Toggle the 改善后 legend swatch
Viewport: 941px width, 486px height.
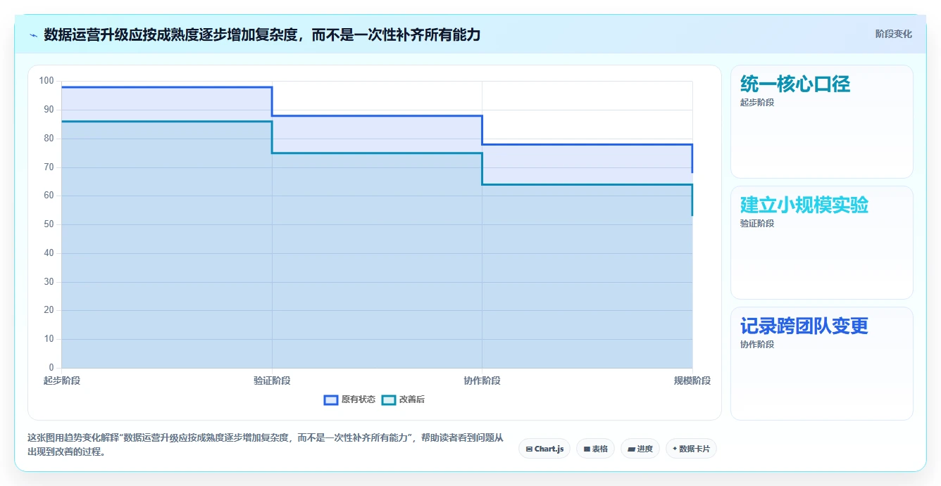[x=389, y=399]
